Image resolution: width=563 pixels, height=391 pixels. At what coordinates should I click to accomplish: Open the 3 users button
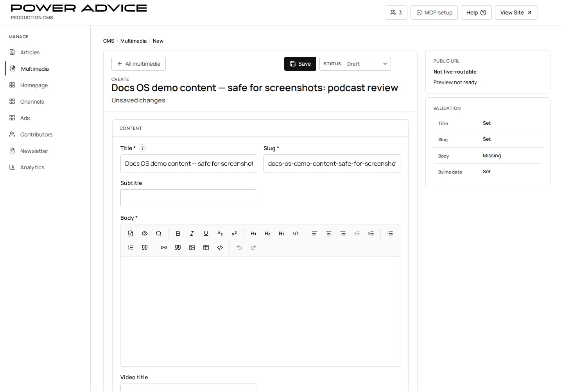click(396, 13)
